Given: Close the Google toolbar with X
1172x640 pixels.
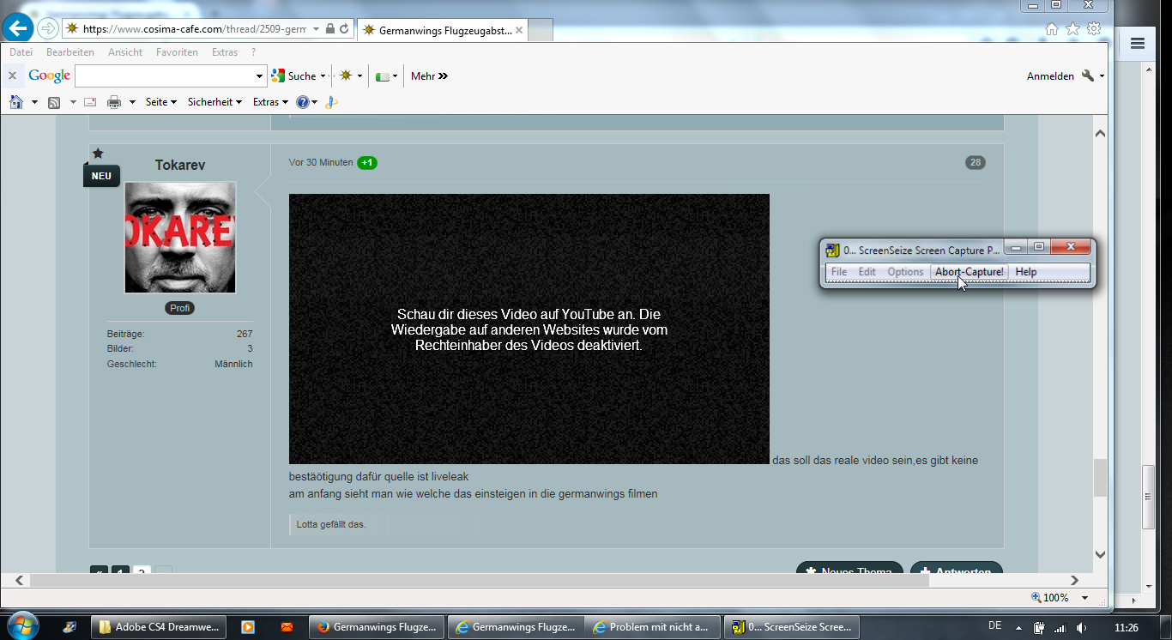Looking at the screenshot, I should pos(12,75).
